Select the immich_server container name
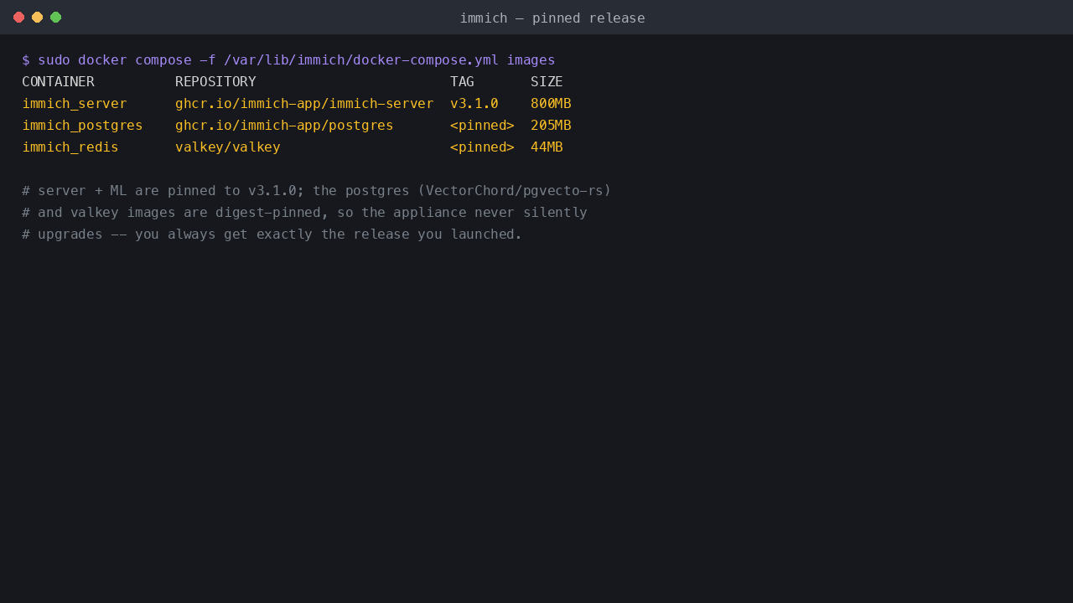The height and width of the screenshot is (603, 1073). tap(75, 104)
